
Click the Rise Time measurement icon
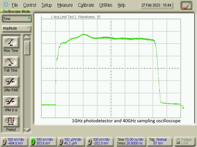pos(11,42)
